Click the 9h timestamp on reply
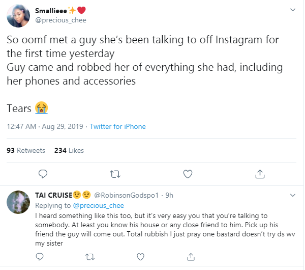305x270 pixels. click(169, 196)
